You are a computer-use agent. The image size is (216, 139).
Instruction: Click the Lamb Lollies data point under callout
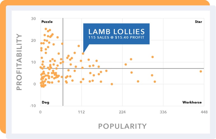pos(83,54)
